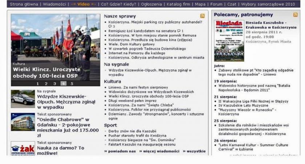Open II Wakacyjna Liga Piłki Nożnej w Stężycy
Screen dimensions: 305x164
253,101
